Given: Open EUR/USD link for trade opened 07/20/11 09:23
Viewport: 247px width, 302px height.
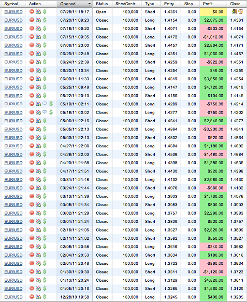Looking at the screenshot, I should 14,20.
